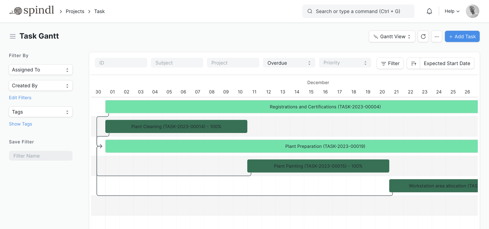Screen dimensions: 489x229
Task: Open the Priority dropdown
Action: 345,63
